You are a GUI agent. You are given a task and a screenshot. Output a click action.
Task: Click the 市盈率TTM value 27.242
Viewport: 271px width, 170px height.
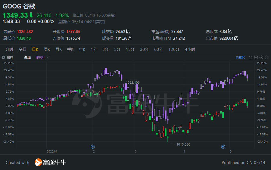click(x=179, y=38)
